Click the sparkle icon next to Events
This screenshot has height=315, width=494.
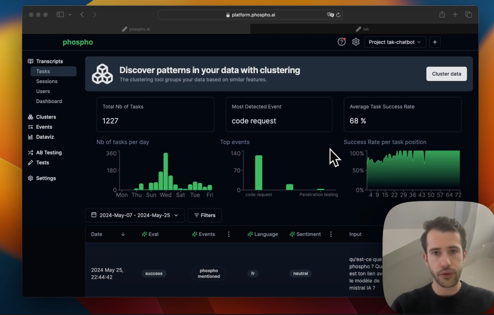tap(194, 234)
